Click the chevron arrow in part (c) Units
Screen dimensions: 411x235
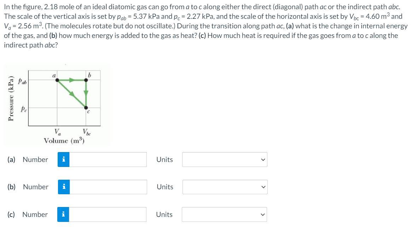pos(263,214)
